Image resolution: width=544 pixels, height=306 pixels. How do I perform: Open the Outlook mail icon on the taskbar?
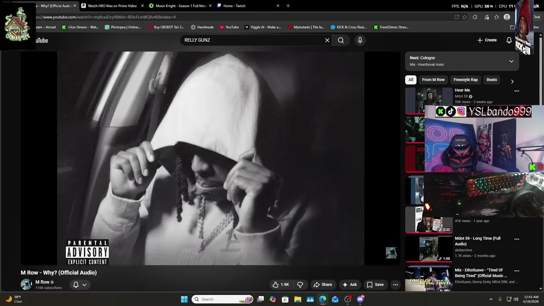[335, 299]
